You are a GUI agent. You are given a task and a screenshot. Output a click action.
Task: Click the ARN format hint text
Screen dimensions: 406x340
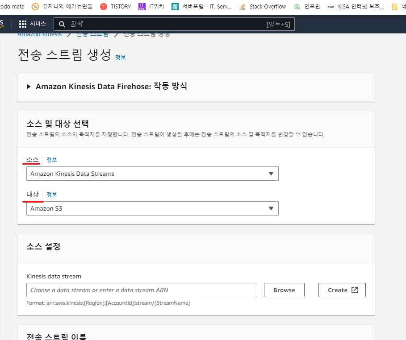coord(108,303)
